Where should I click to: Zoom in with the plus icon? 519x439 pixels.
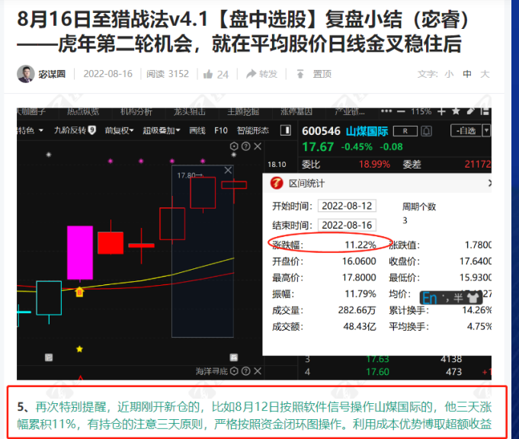pos(441,111)
